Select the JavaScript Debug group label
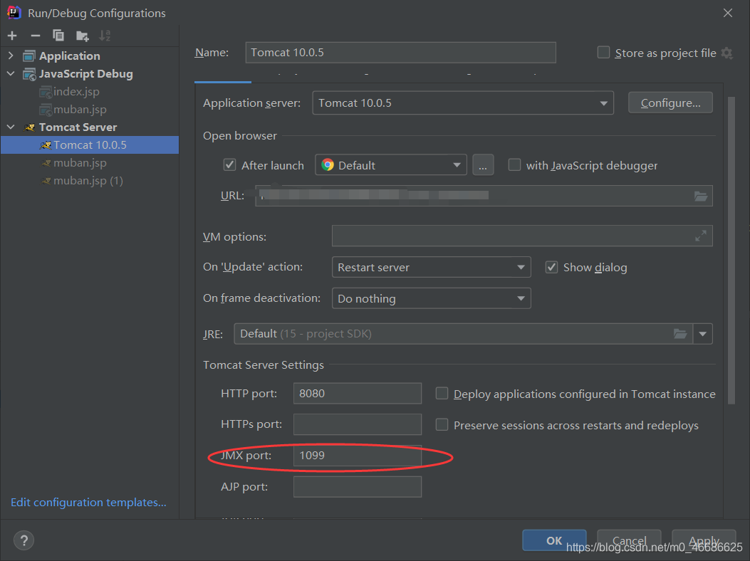750x561 pixels. point(86,73)
